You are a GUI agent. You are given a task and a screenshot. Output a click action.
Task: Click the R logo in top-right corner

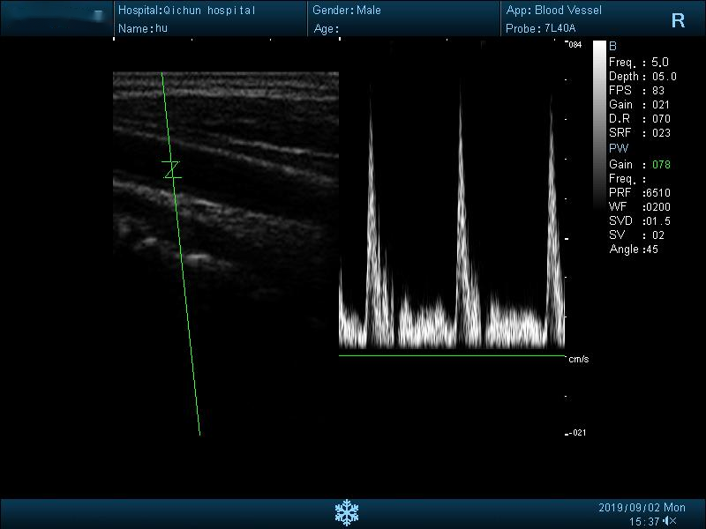coord(678,21)
